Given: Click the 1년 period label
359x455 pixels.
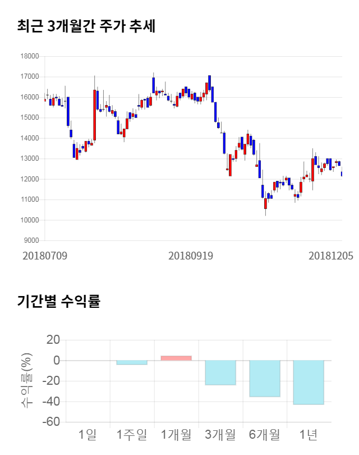Looking at the screenshot, I should 309,434.
